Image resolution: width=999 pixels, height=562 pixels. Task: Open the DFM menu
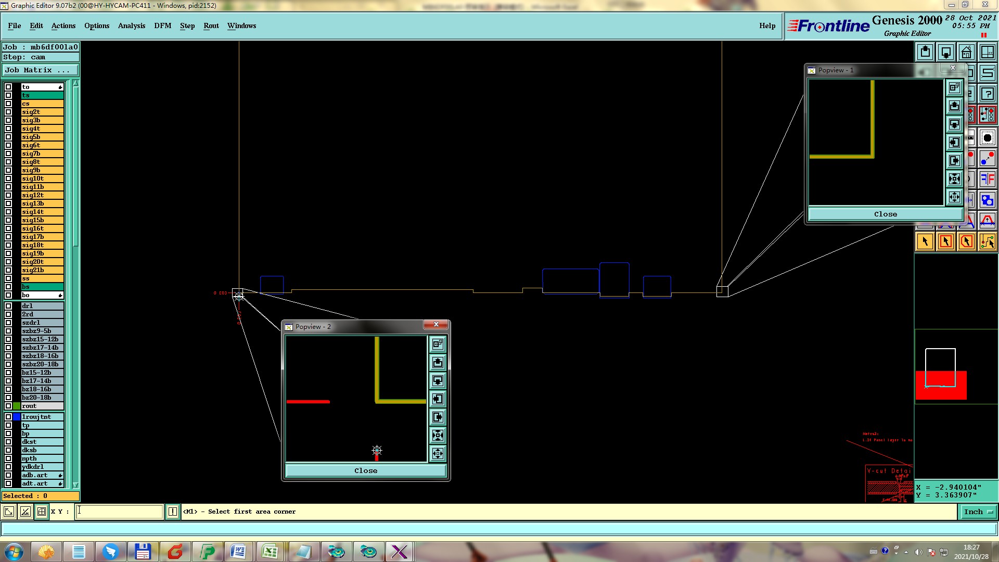point(162,25)
